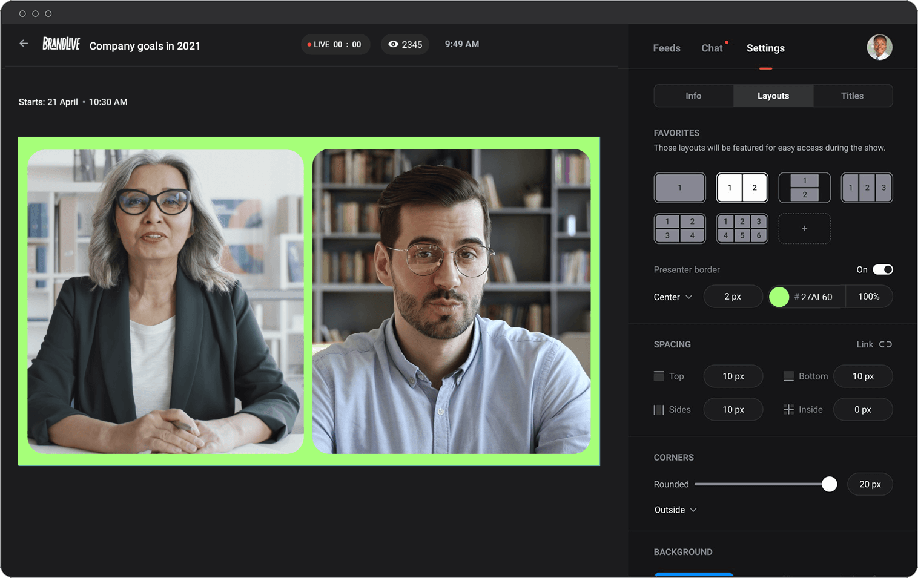Select the 2x2 grid layout
The image size is (918, 578).
679,228
